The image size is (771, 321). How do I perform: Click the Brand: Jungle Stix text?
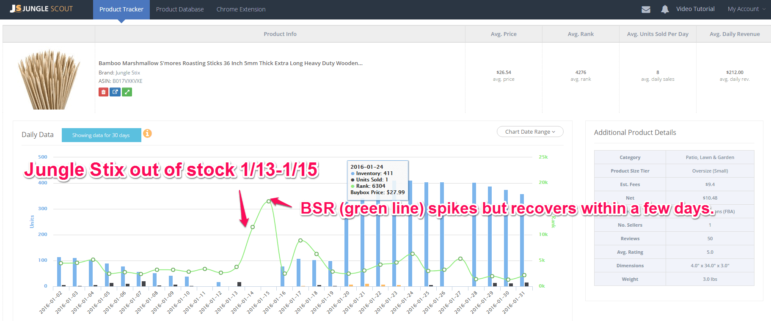click(x=119, y=73)
